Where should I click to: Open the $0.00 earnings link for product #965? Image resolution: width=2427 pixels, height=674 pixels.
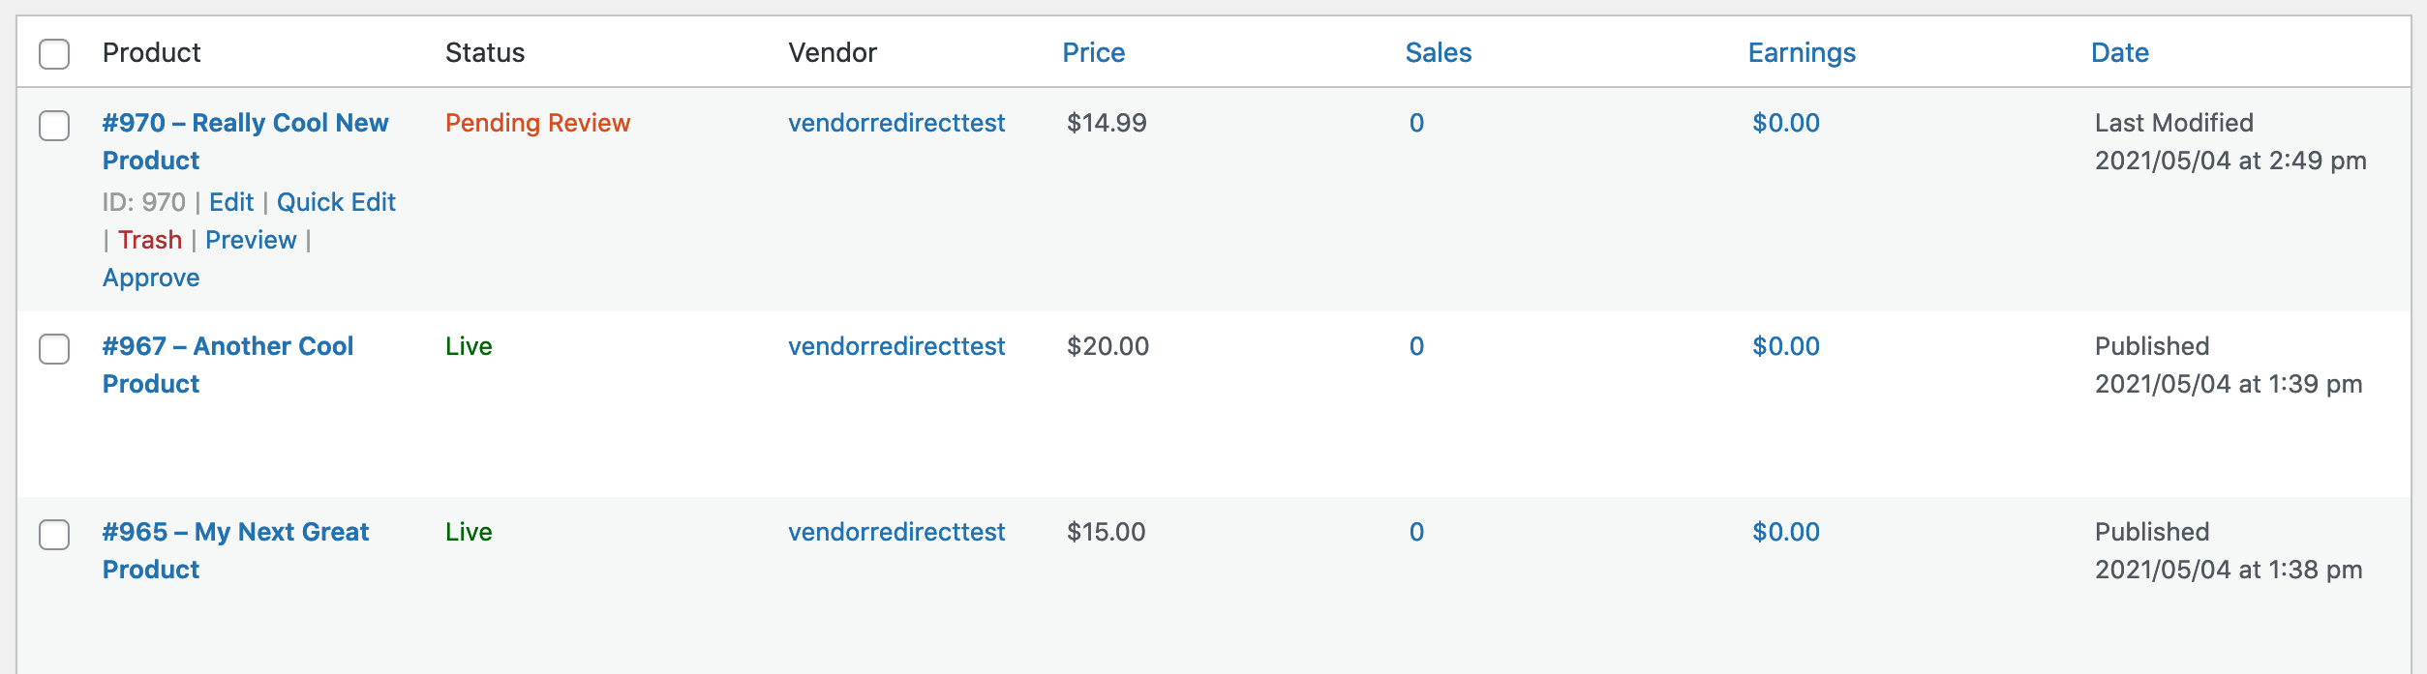(x=1785, y=532)
